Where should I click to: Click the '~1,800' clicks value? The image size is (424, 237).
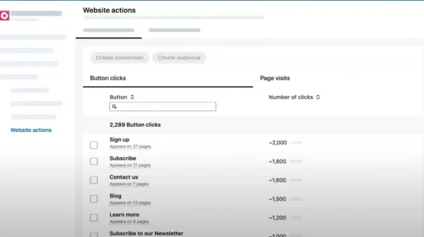click(x=278, y=161)
